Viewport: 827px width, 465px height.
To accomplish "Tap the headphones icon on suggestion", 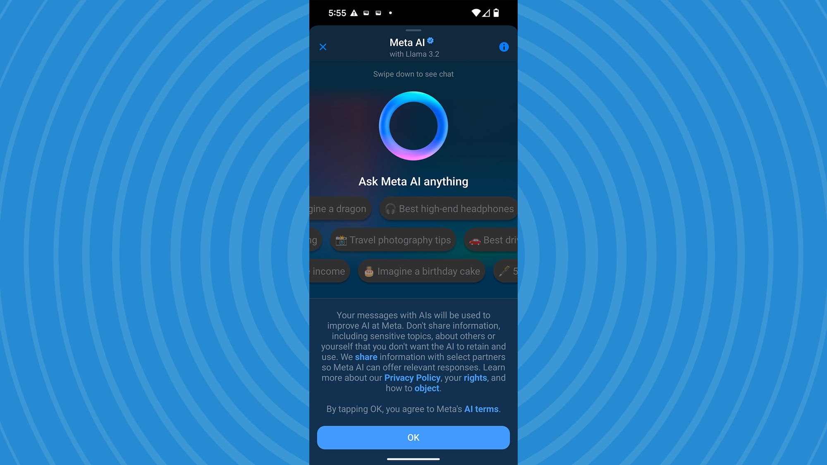I will [390, 208].
